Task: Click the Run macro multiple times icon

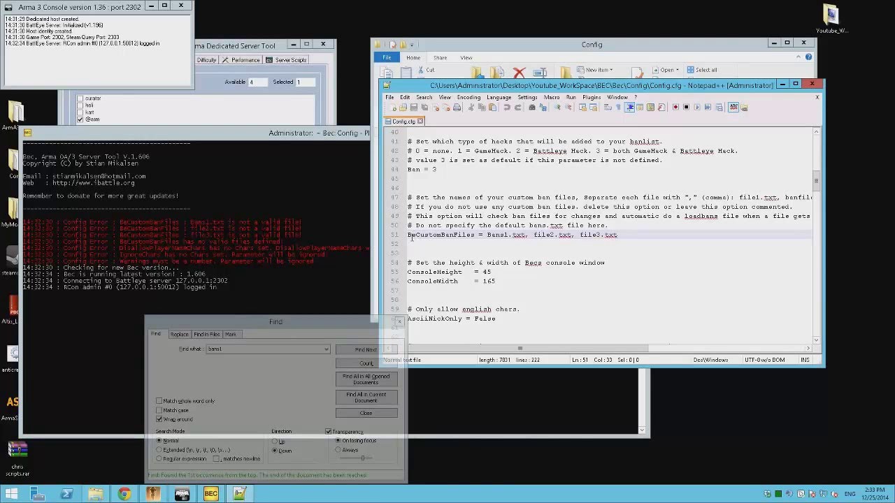Action: [x=708, y=108]
